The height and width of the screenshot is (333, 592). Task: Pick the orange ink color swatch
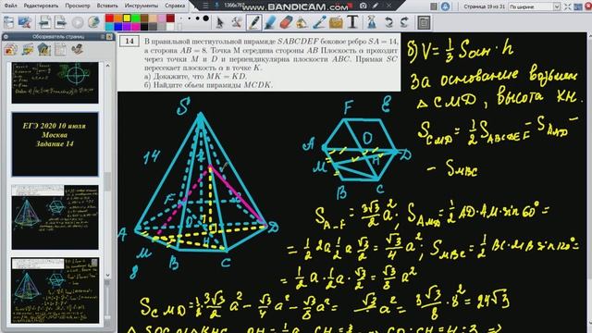pyautogui.click(x=118, y=18)
